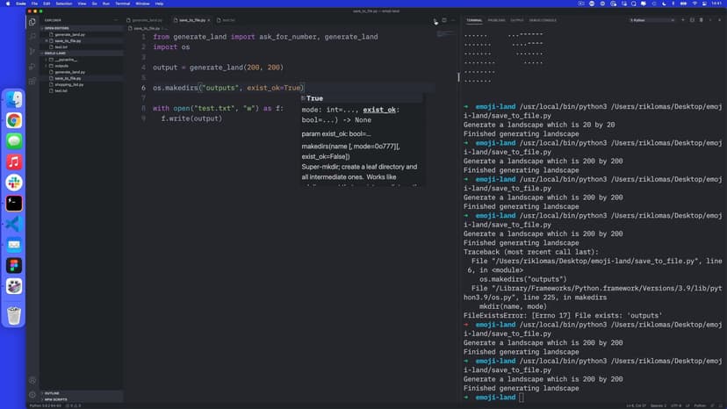Viewport: 727px width, 409px height.
Task: Expand the OUTLINE section
Action: pyautogui.click(x=52, y=393)
